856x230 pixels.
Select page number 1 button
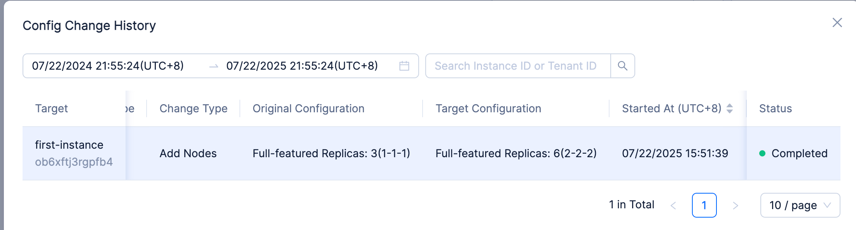[704, 205]
